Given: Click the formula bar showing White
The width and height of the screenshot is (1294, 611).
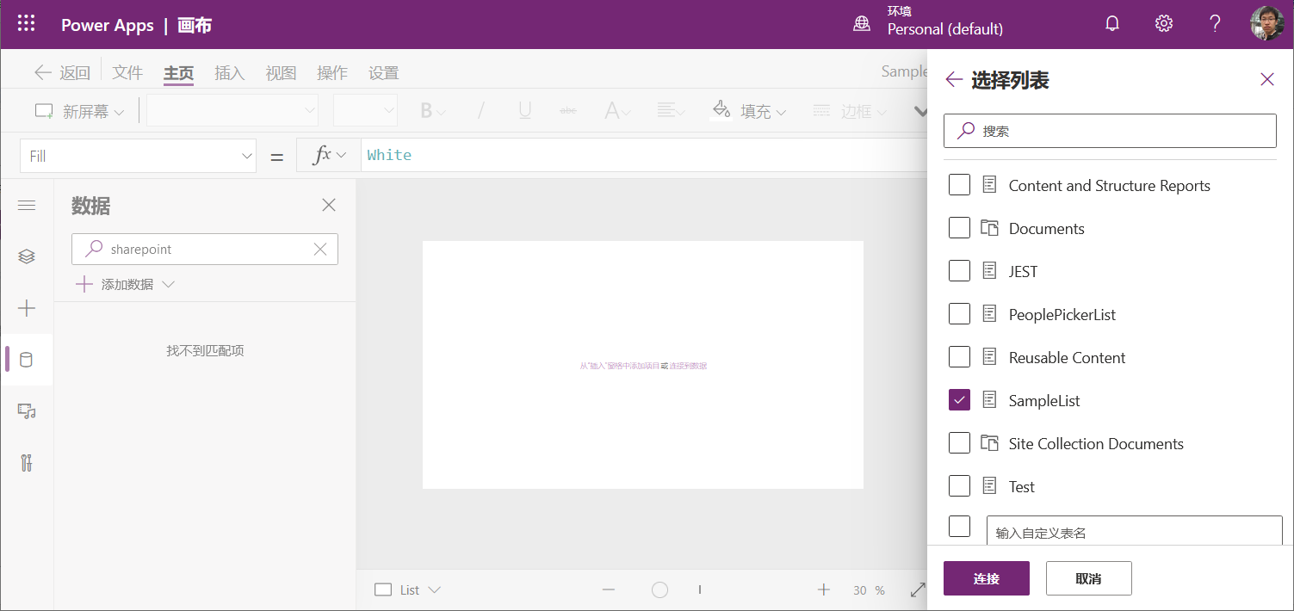Looking at the screenshot, I should pos(644,155).
